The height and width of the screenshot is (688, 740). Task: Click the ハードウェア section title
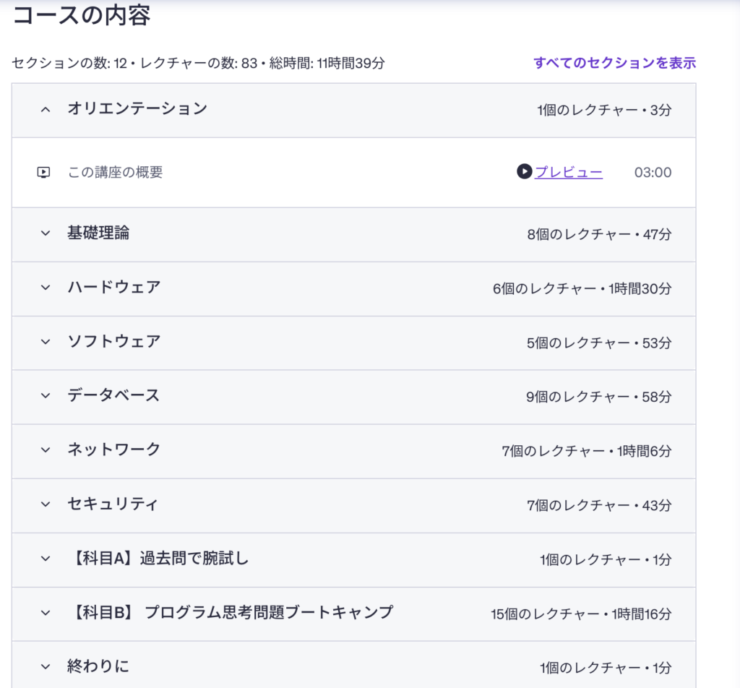click(x=114, y=288)
